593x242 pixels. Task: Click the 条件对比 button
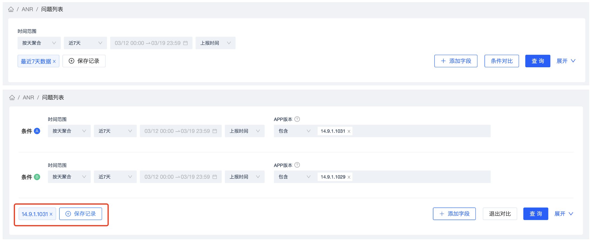tap(502, 61)
